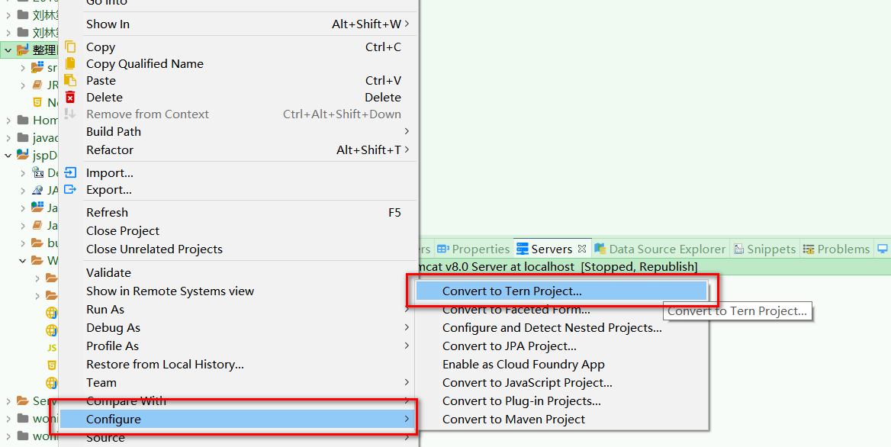
Task: Expand the Serv project node
Action: 8,401
